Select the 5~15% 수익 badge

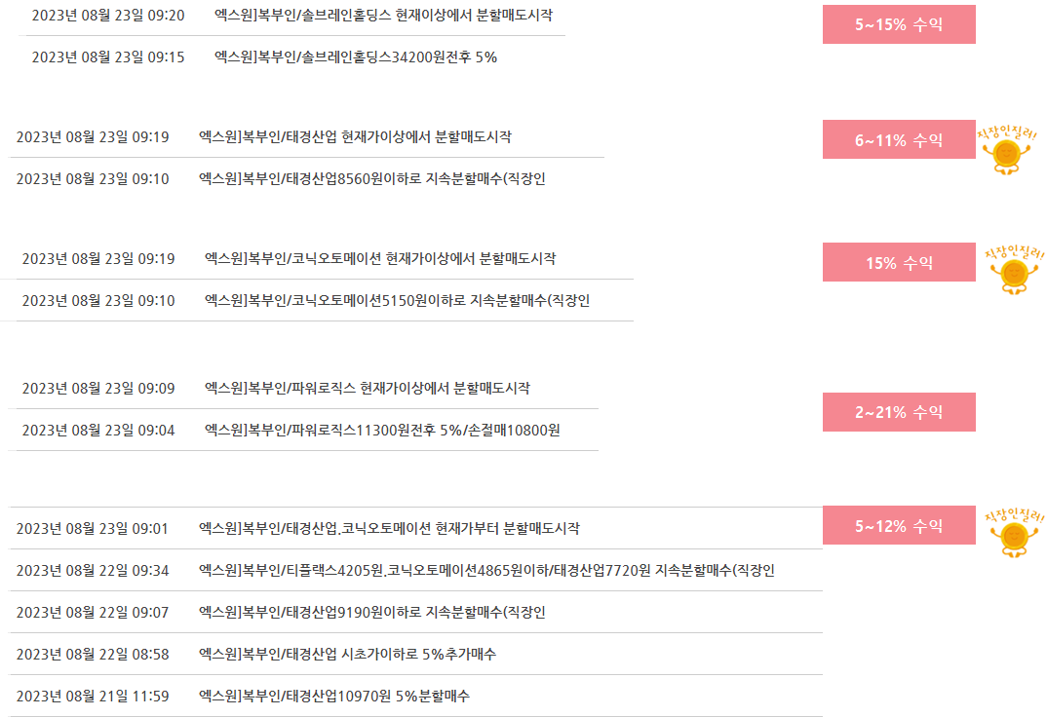coord(899,24)
